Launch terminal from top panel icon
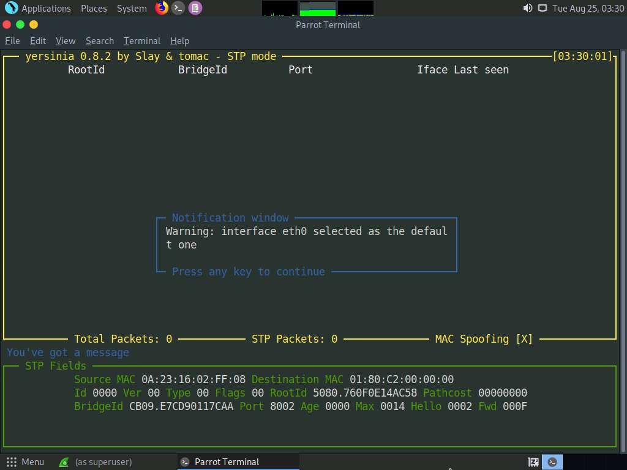 (x=178, y=8)
